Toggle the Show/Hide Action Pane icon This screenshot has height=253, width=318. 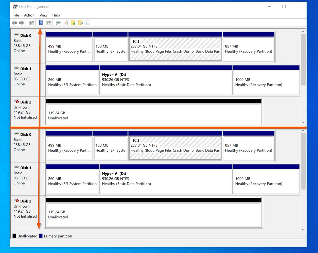(48, 23)
